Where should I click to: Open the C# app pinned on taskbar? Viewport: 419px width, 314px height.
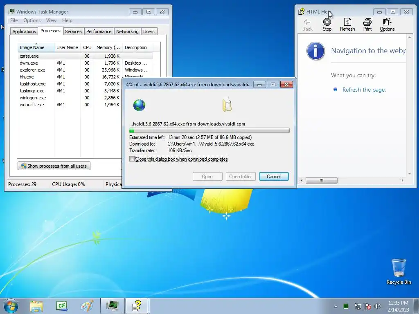62,306
